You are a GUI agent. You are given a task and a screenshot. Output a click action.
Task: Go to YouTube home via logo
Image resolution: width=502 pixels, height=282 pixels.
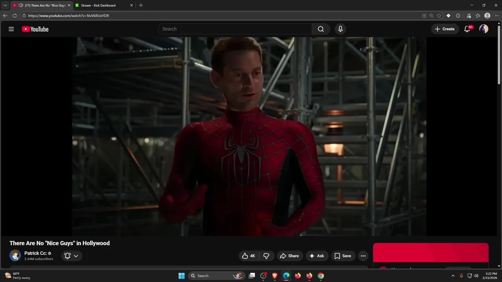click(x=35, y=29)
